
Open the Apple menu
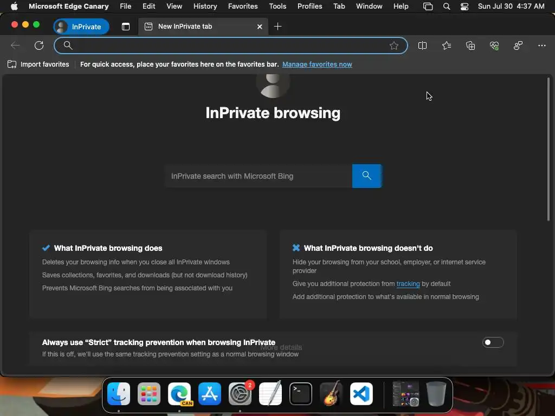[x=14, y=6]
